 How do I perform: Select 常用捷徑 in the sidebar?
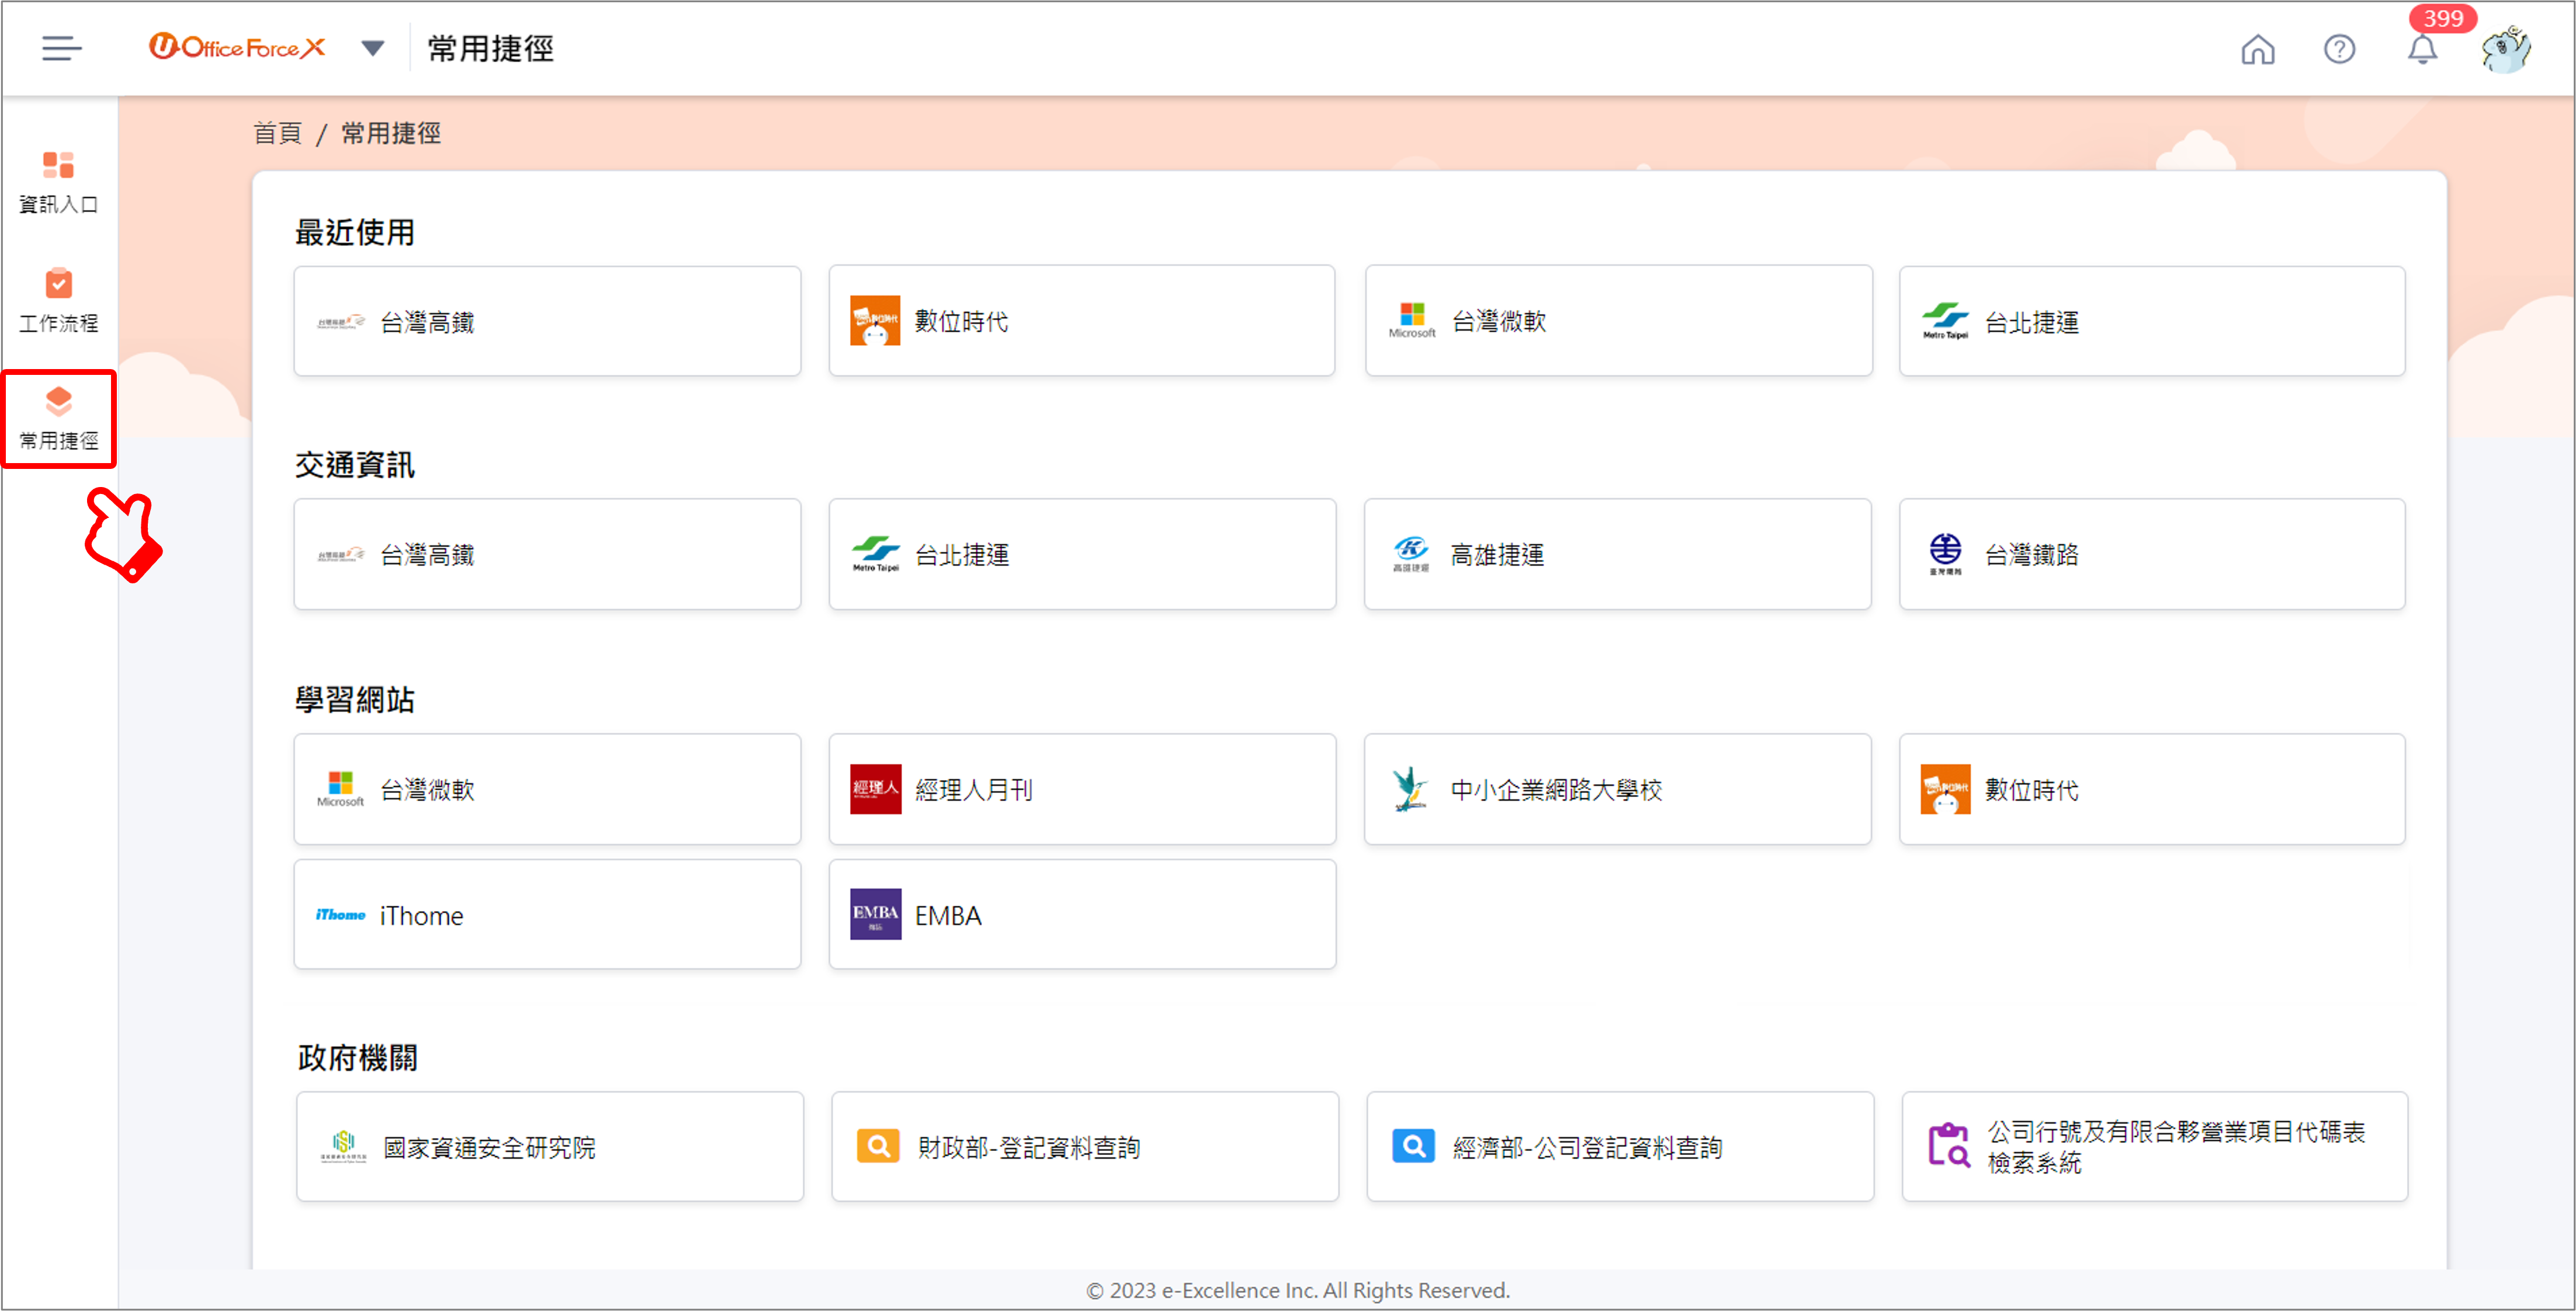[59, 419]
